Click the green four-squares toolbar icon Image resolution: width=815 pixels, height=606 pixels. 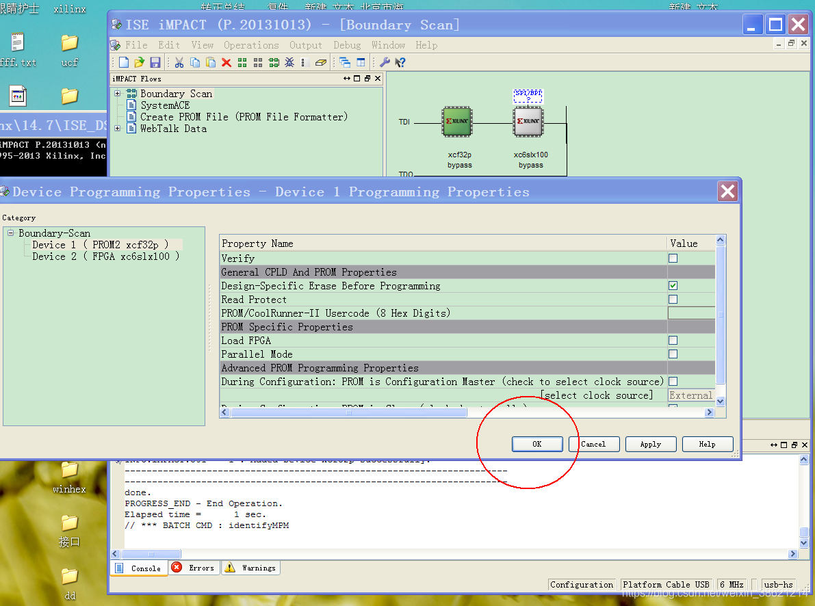[x=242, y=62]
